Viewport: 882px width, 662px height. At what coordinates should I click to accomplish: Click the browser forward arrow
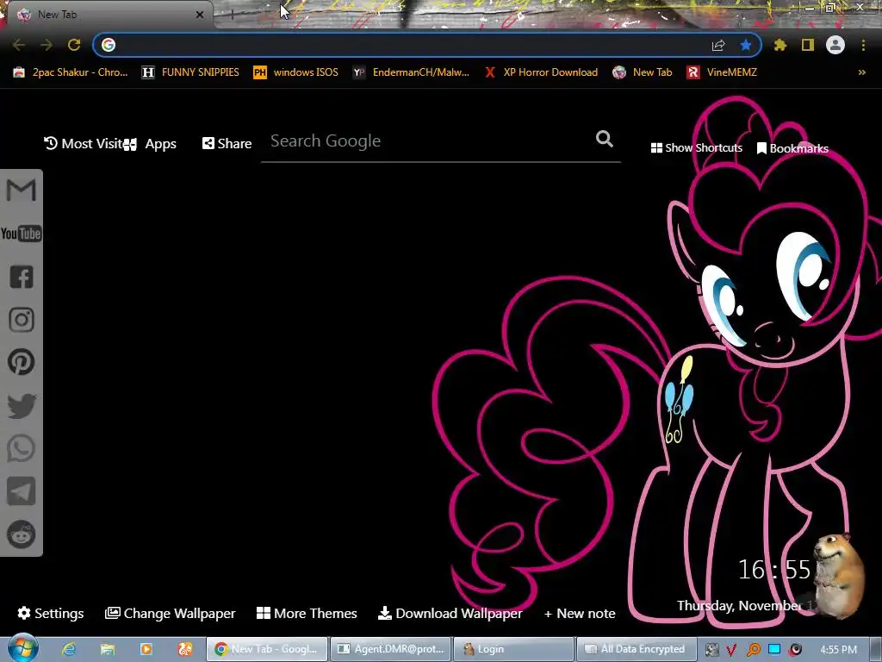click(x=47, y=45)
